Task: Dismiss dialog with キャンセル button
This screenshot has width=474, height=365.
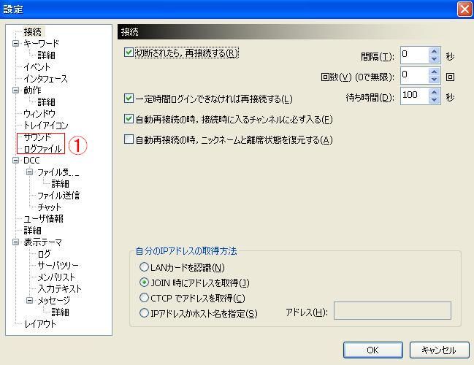Action: click(439, 350)
